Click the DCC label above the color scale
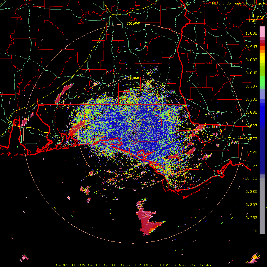The height and width of the screenshot is (267, 267). coord(260,18)
